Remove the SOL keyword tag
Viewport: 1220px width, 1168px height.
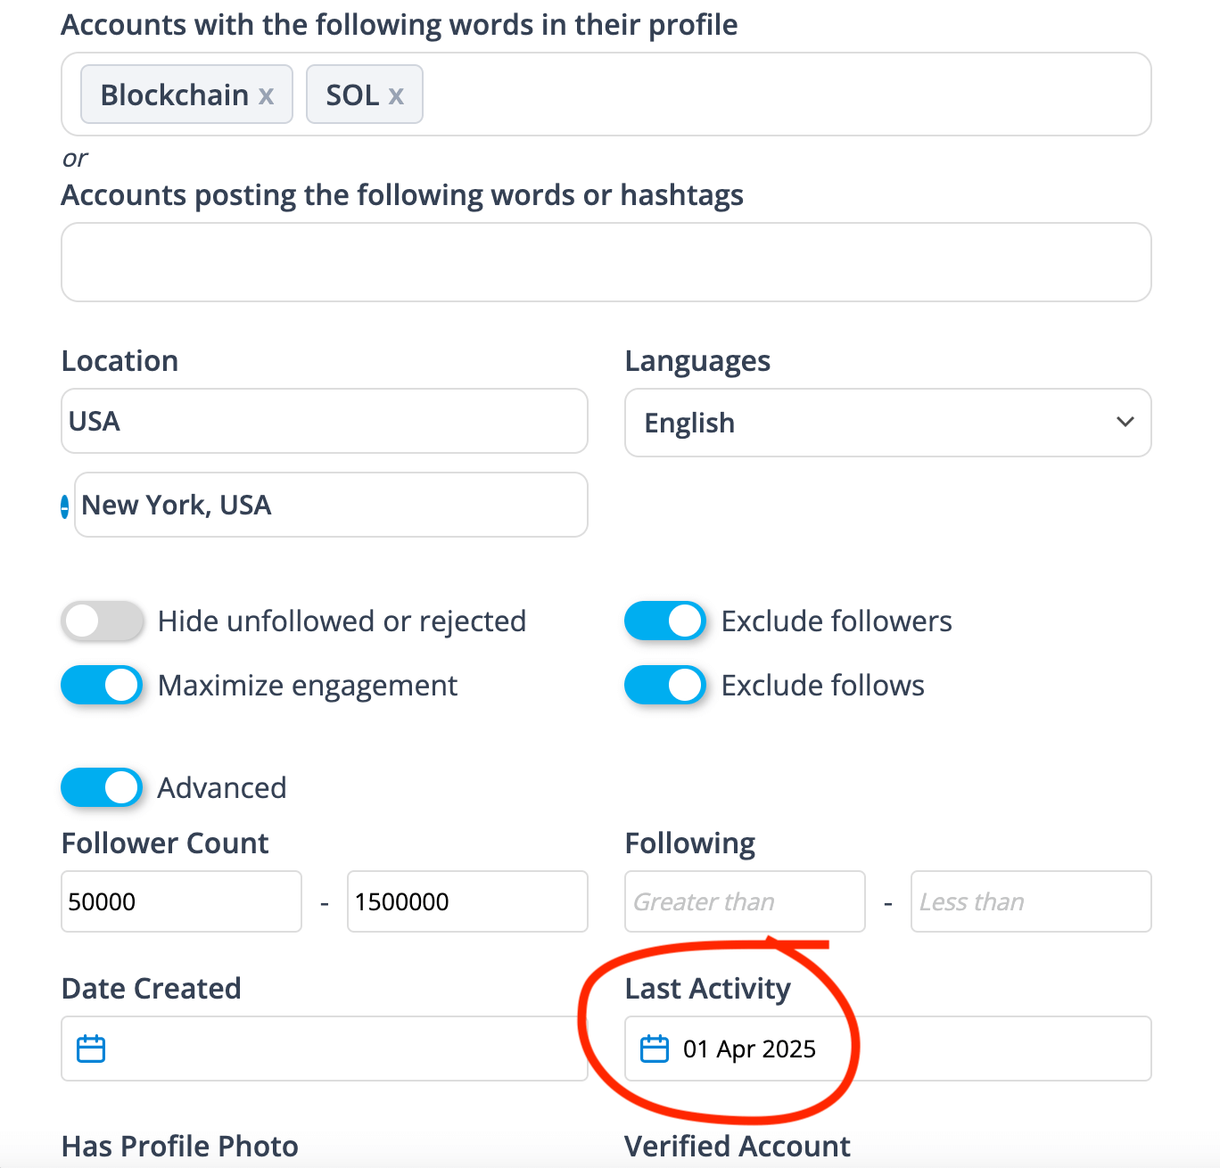tap(396, 95)
